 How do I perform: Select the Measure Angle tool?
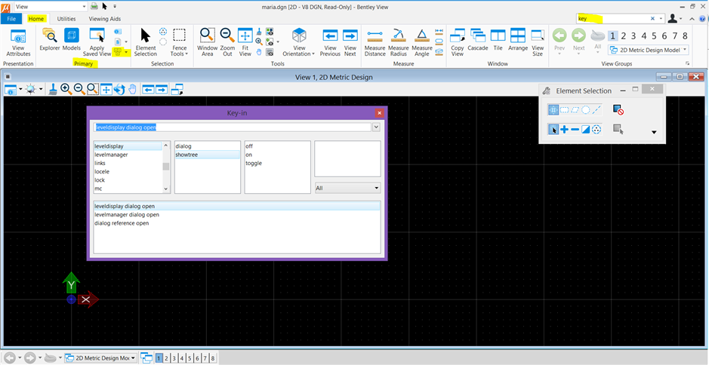422,42
